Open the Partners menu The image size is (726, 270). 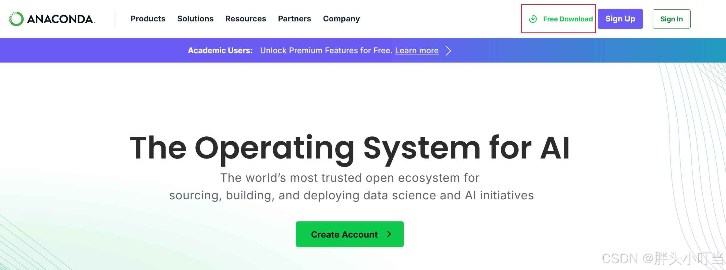294,19
